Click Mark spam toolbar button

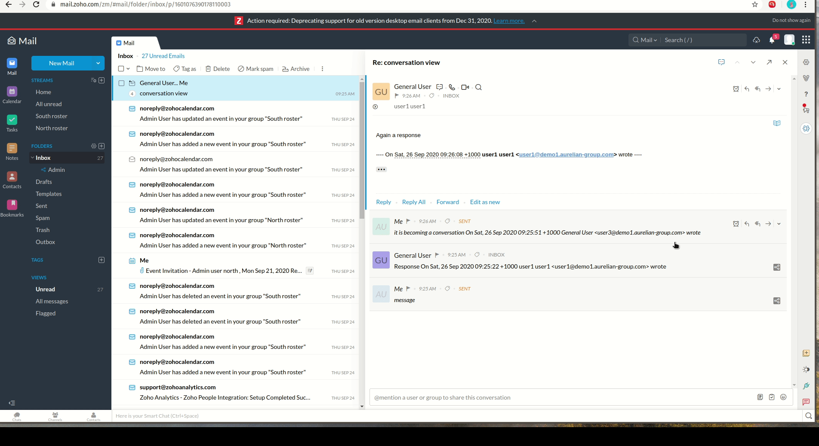(x=256, y=69)
